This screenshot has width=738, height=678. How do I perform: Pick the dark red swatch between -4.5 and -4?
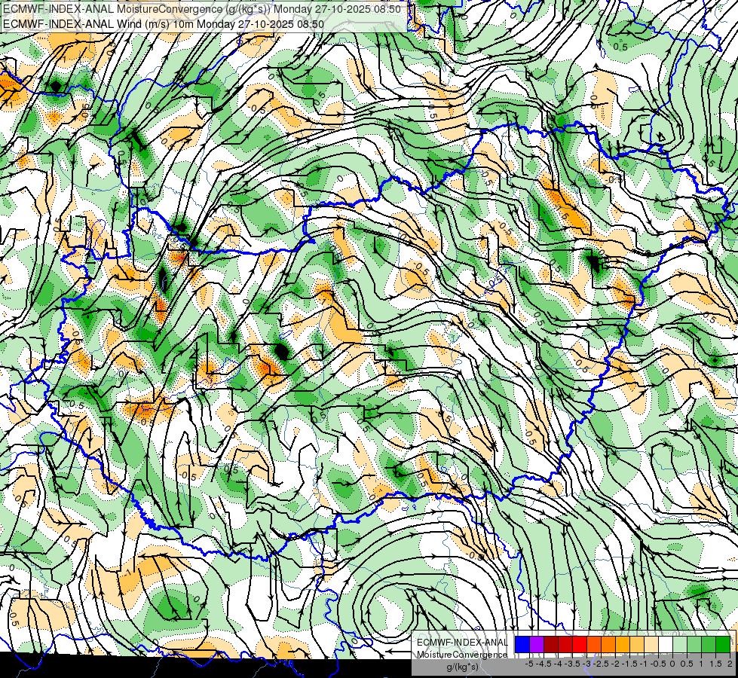point(551,645)
